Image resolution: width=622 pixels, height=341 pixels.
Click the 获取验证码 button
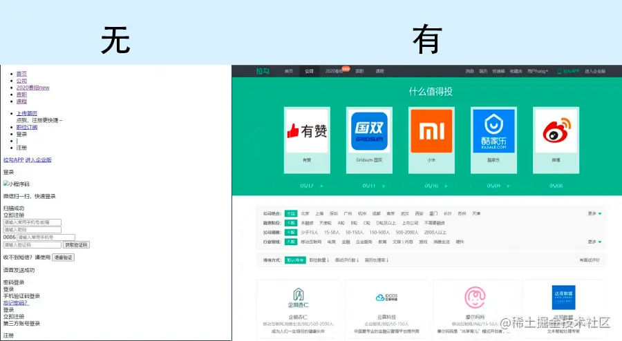pyautogui.click(x=76, y=245)
